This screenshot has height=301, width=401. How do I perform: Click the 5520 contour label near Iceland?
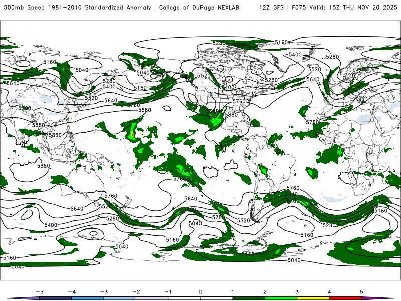[315, 69]
